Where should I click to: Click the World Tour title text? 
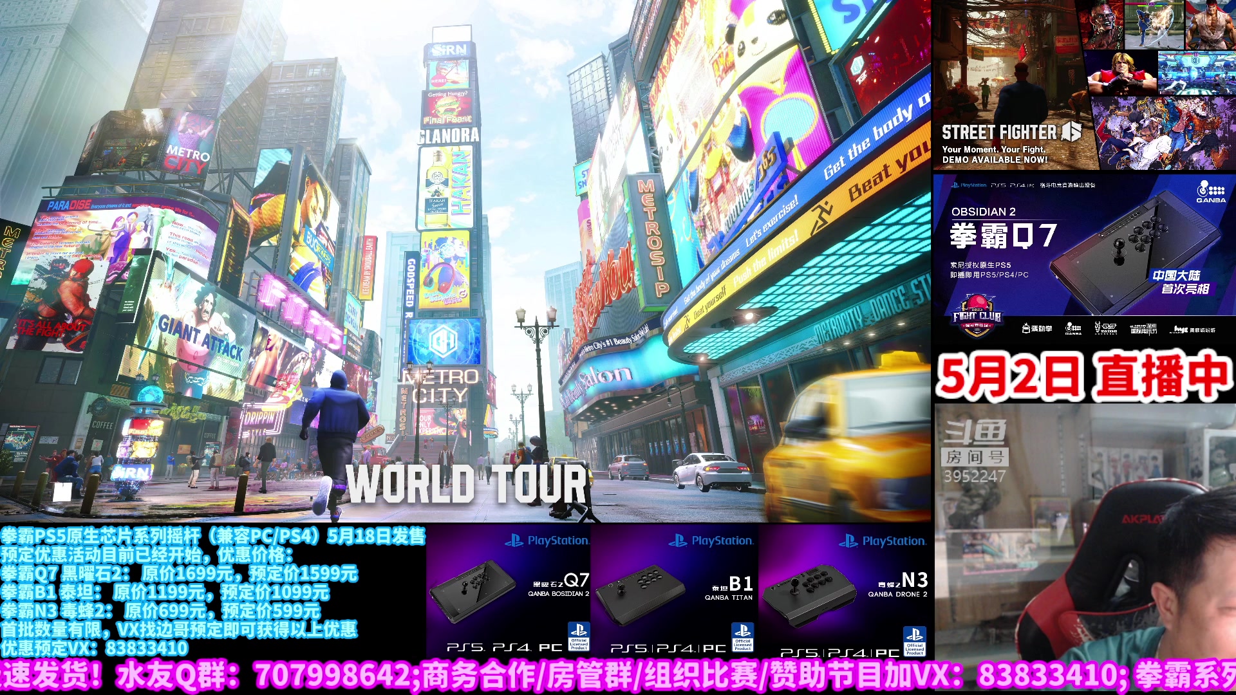click(467, 484)
